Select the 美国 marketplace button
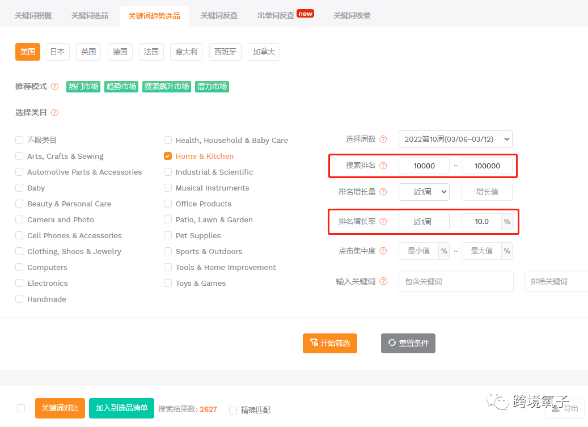This screenshot has width=588, height=427. [28, 52]
